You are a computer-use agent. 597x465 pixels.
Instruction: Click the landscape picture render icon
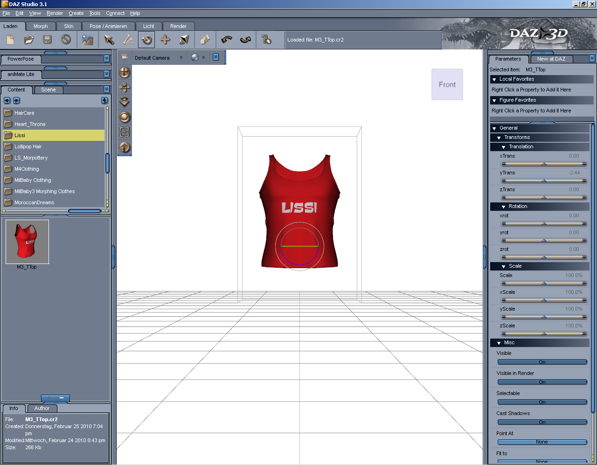(87, 40)
